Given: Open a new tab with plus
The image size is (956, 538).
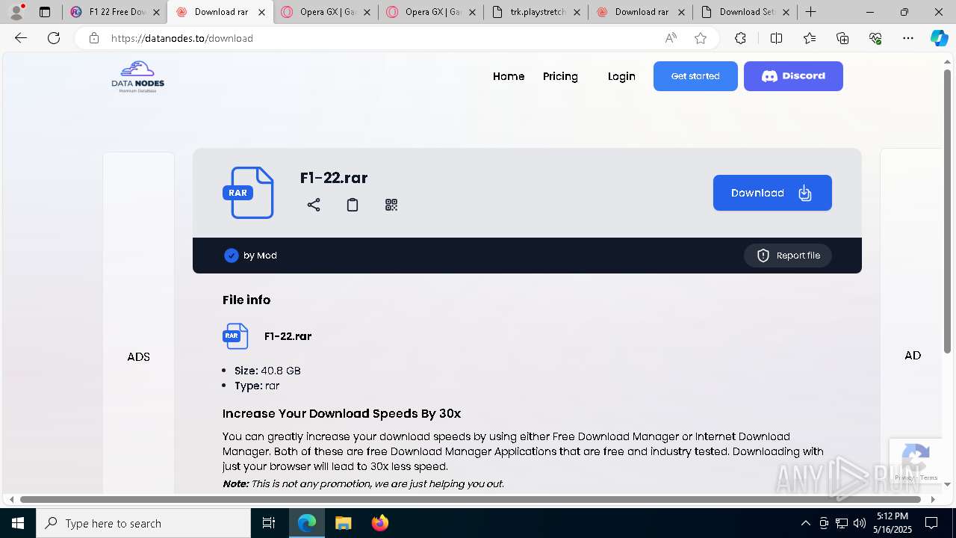Looking at the screenshot, I should click(811, 12).
